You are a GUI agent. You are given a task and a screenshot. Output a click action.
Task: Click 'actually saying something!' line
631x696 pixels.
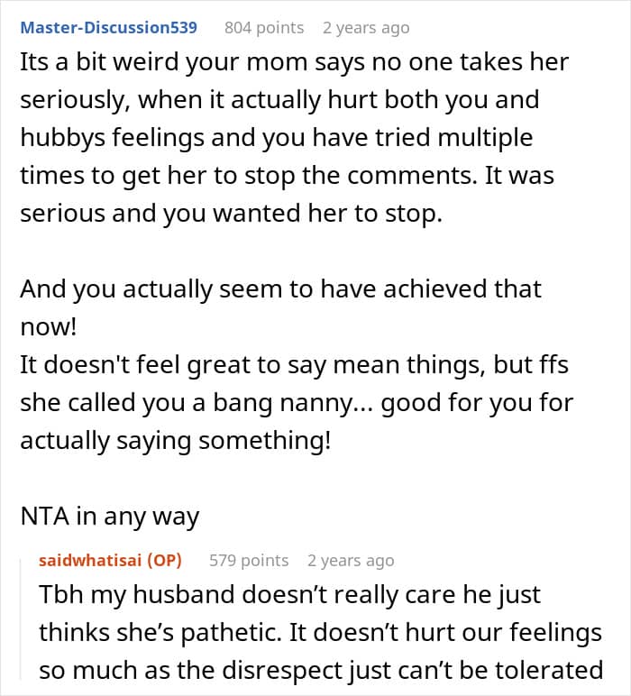[176, 441]
